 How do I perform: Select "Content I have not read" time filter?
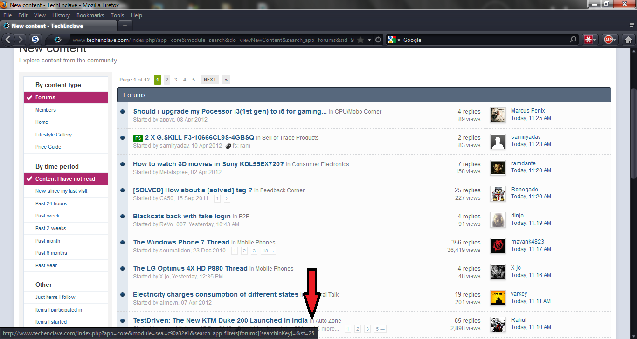pyautogui.click(x=66, y=179)
